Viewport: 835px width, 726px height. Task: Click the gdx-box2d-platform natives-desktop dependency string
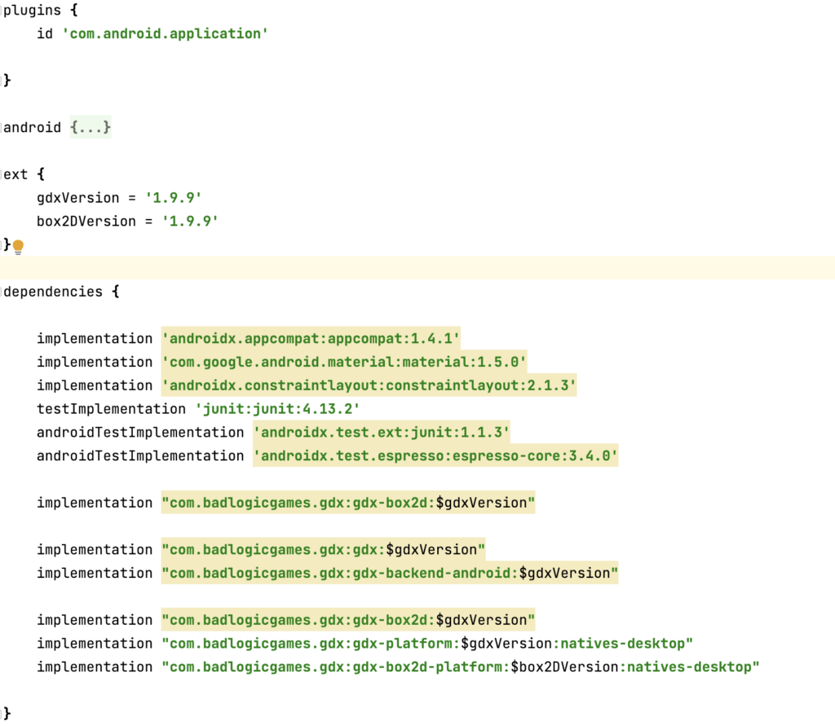(460, 667)
